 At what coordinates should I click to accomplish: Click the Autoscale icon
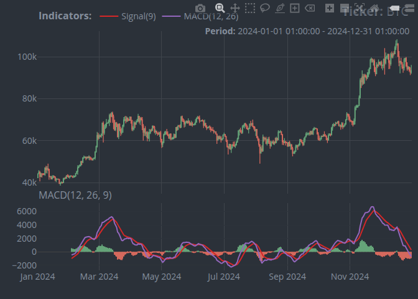coord(360,8)
